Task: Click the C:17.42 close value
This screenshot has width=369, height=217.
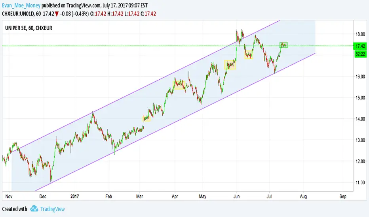Action: 148,13
